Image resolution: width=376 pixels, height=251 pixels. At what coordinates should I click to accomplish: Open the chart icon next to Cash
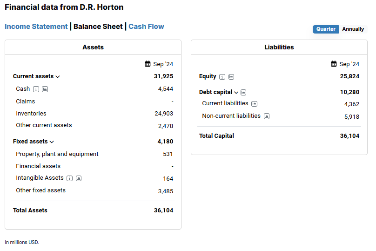coord(45,89)
